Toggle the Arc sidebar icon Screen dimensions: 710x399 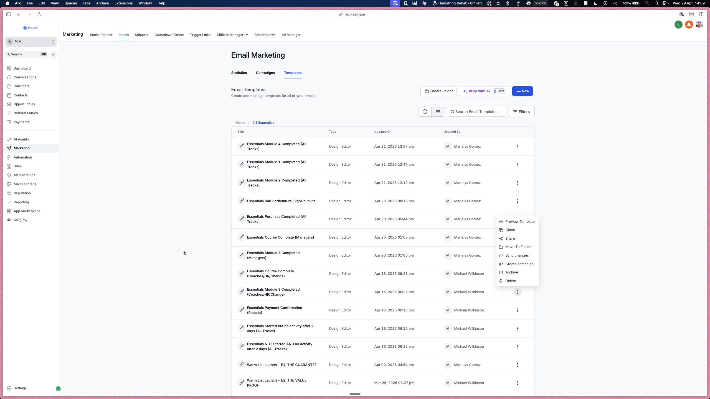pyautogui.click(x=9, y=14)
